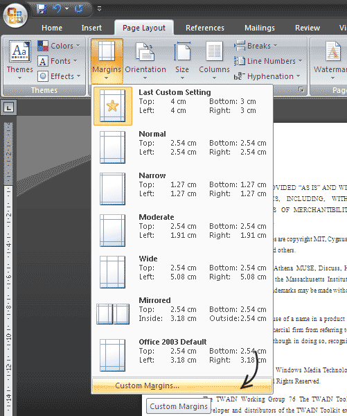
Task: Click the tab selector L button
Action: [9, 107]
